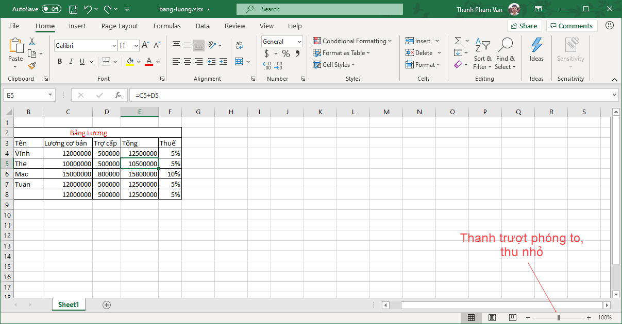Image resolution: width=622 pixels, height=324 pixels.
Task: Switch to the View tab
Action: pyautogui.click(x=266, y=26)
